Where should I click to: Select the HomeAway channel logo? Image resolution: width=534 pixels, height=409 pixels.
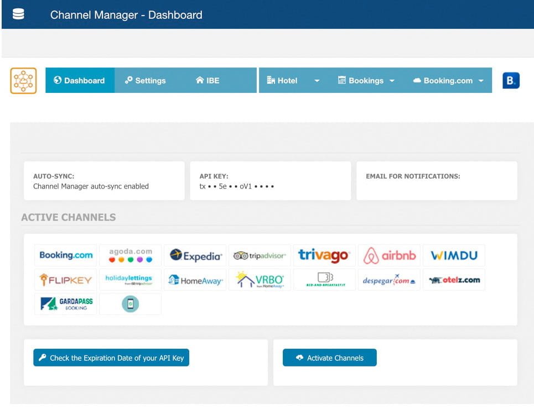tap(195, 280)
